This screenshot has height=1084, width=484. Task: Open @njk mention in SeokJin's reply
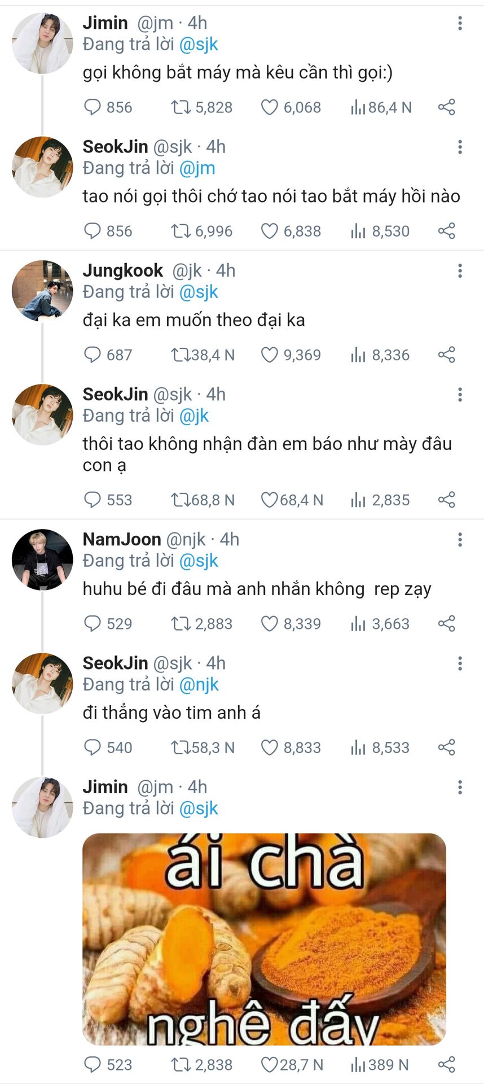point(199,684)
